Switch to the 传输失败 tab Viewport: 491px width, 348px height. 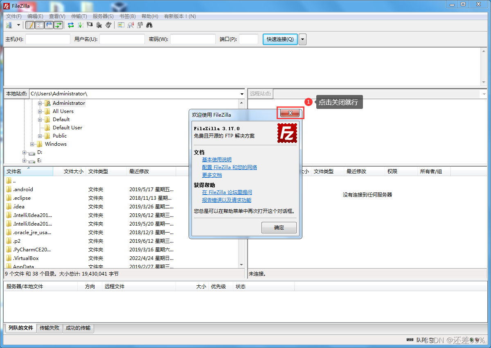pos(49,328)
